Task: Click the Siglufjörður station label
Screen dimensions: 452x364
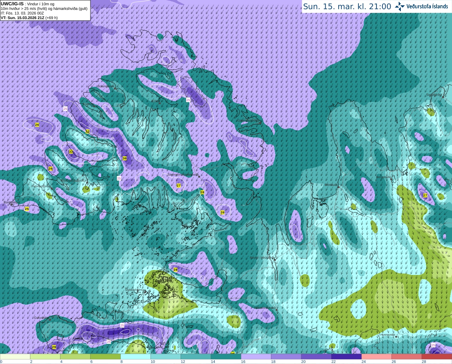Action: pyautogui.click(x=434, y=95)
